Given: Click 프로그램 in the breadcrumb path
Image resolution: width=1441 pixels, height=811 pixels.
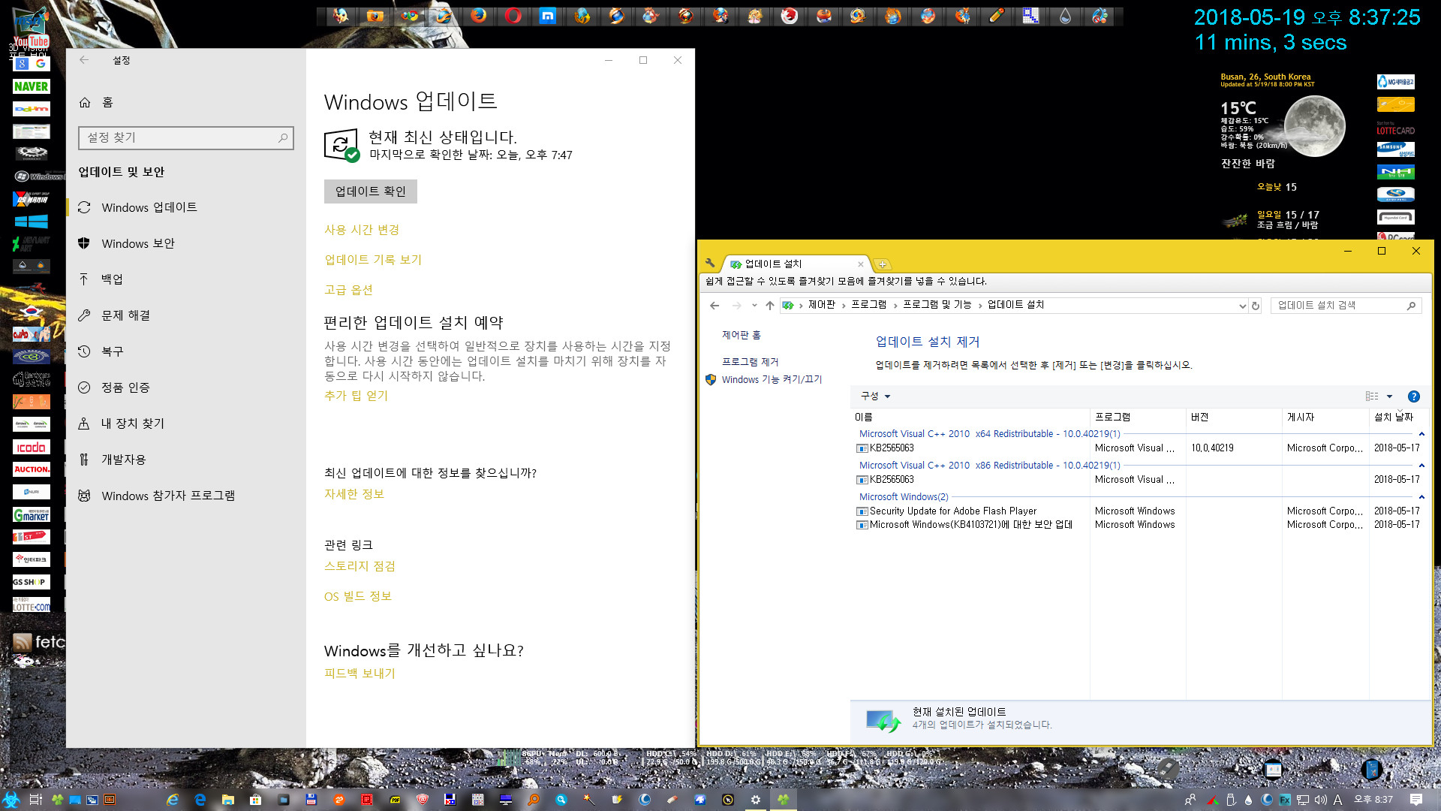Looking at the screenshot, I should (x=869, y=305).
